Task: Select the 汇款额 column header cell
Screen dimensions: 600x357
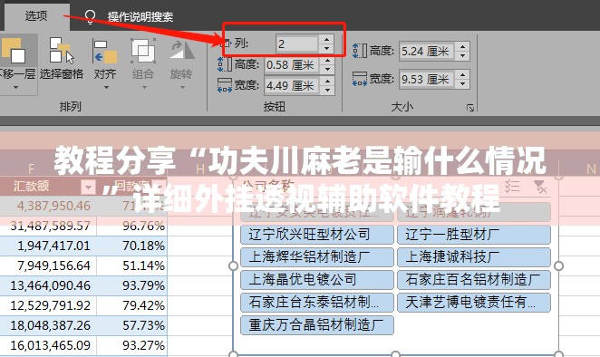Action: click(x=48, y=187)
